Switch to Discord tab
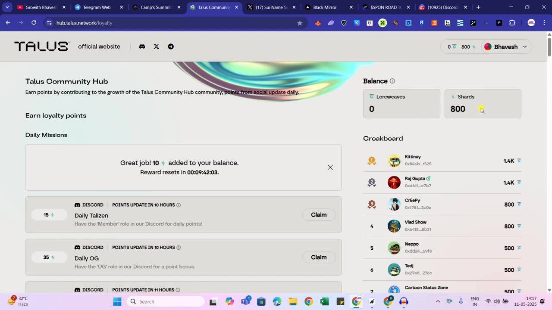This screenshot has width=552, height=310. click(x=443, y=7)
